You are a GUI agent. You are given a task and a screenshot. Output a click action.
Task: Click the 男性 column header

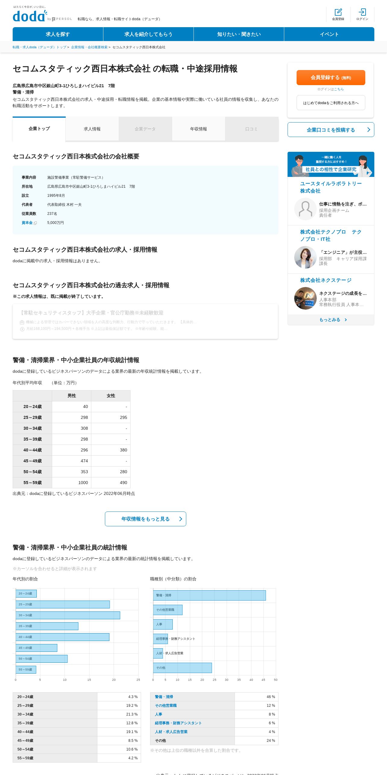(72, 396)
